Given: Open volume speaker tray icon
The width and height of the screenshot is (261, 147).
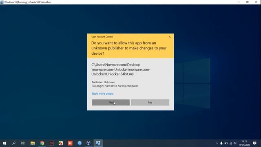Looking at the screenshot, I should (x=235, y=143).
